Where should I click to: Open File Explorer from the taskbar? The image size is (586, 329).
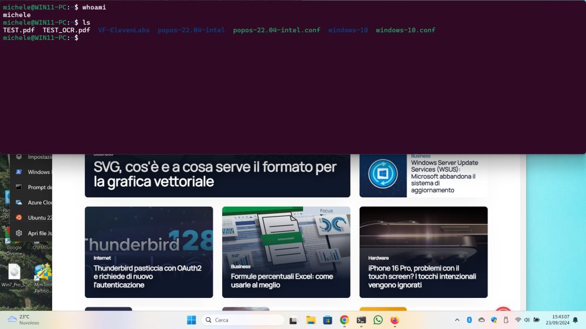311,320
